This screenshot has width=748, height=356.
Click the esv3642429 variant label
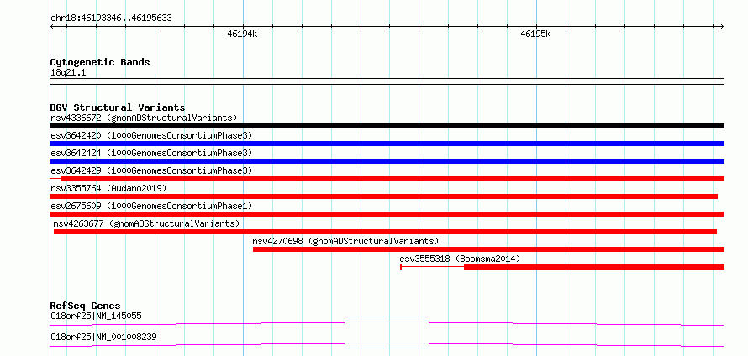tap(151, 170)
